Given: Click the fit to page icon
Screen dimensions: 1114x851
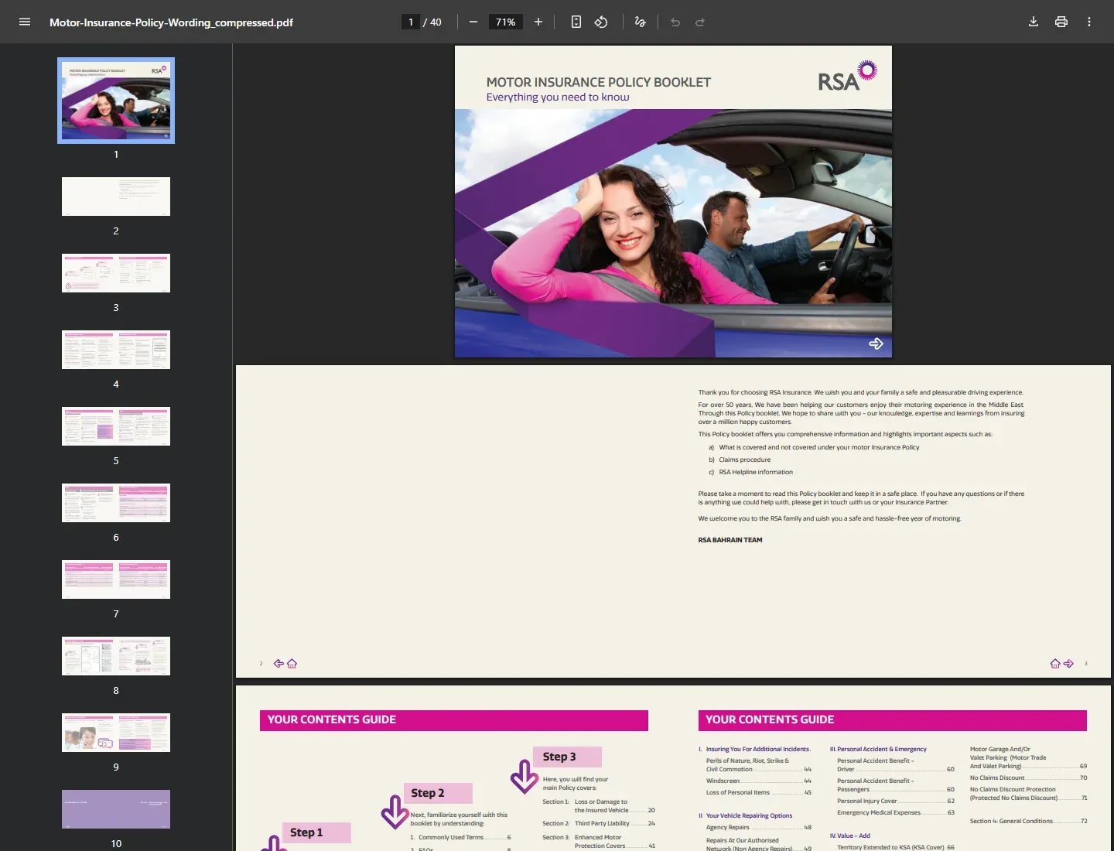Looking at the screenshot, I should pos(576,22).
